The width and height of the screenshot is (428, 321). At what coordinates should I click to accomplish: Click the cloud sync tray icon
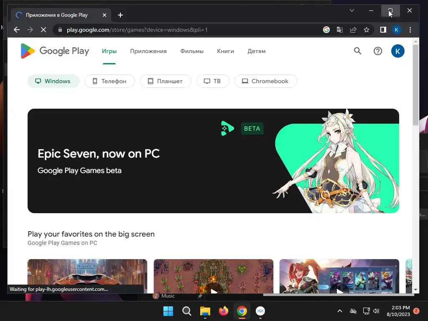[353, 311]
